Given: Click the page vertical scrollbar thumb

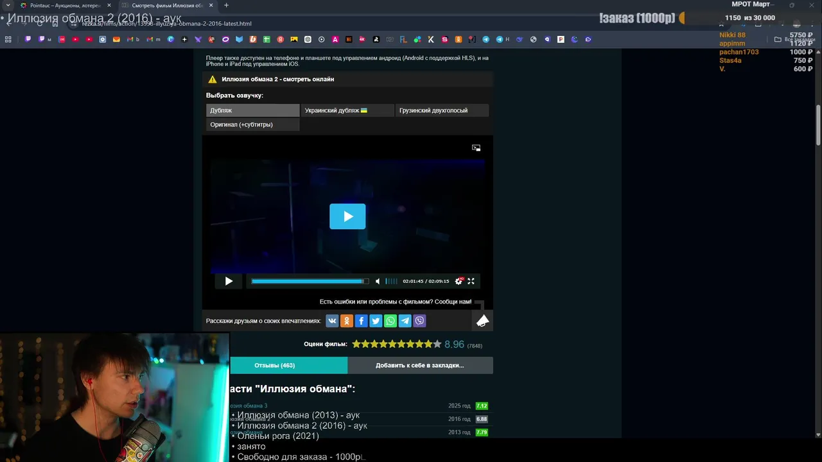Looking at the screenshot, I should 818,125.
